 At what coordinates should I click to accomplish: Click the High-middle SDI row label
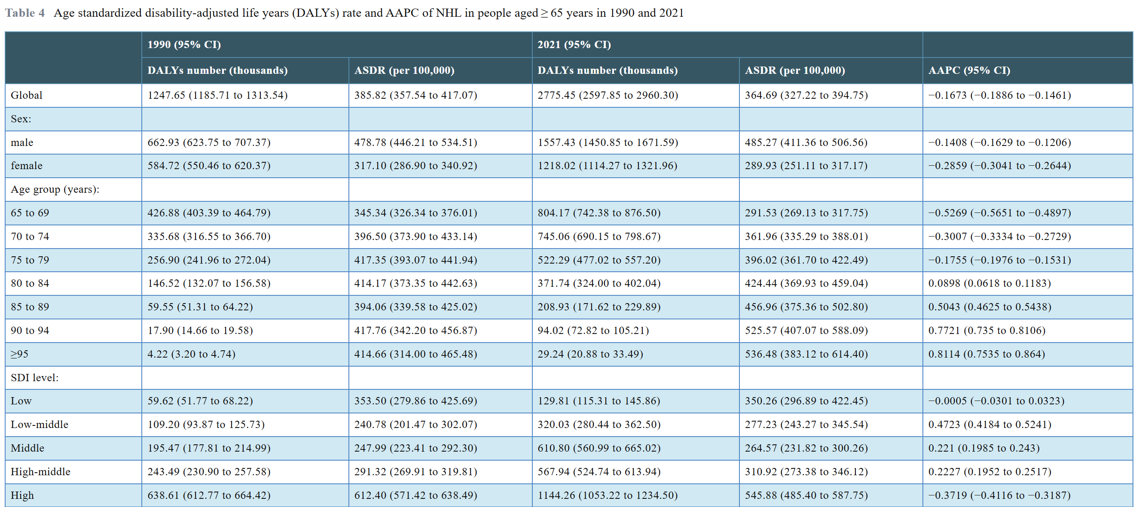coord(40,471)
